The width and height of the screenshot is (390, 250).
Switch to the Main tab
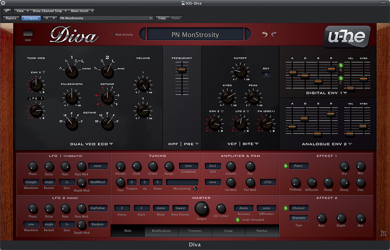(128, 230)
